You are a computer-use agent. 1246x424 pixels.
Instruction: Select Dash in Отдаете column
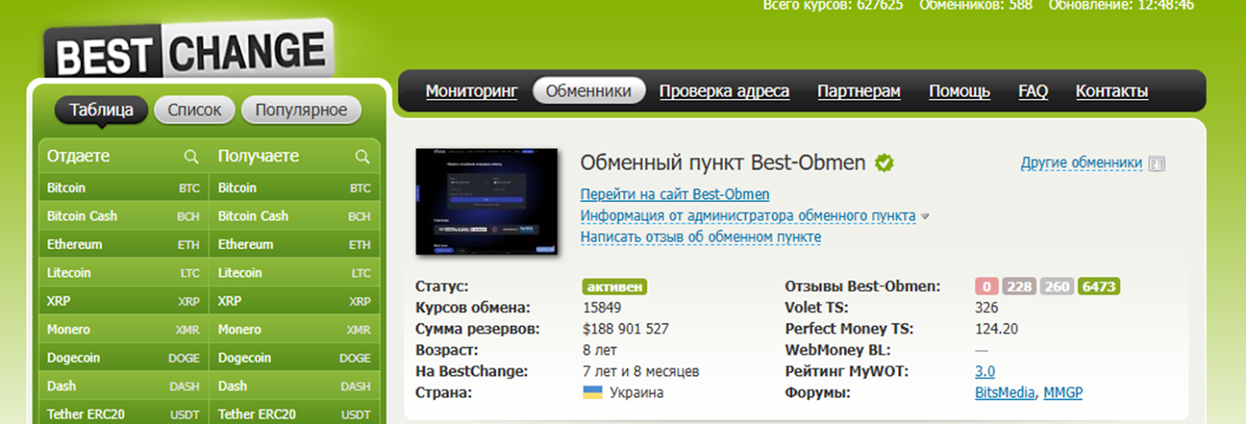click(123, 386)
